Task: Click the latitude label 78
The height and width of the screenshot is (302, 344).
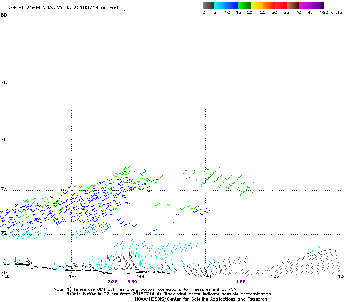Action: click(x=4, y=82)
